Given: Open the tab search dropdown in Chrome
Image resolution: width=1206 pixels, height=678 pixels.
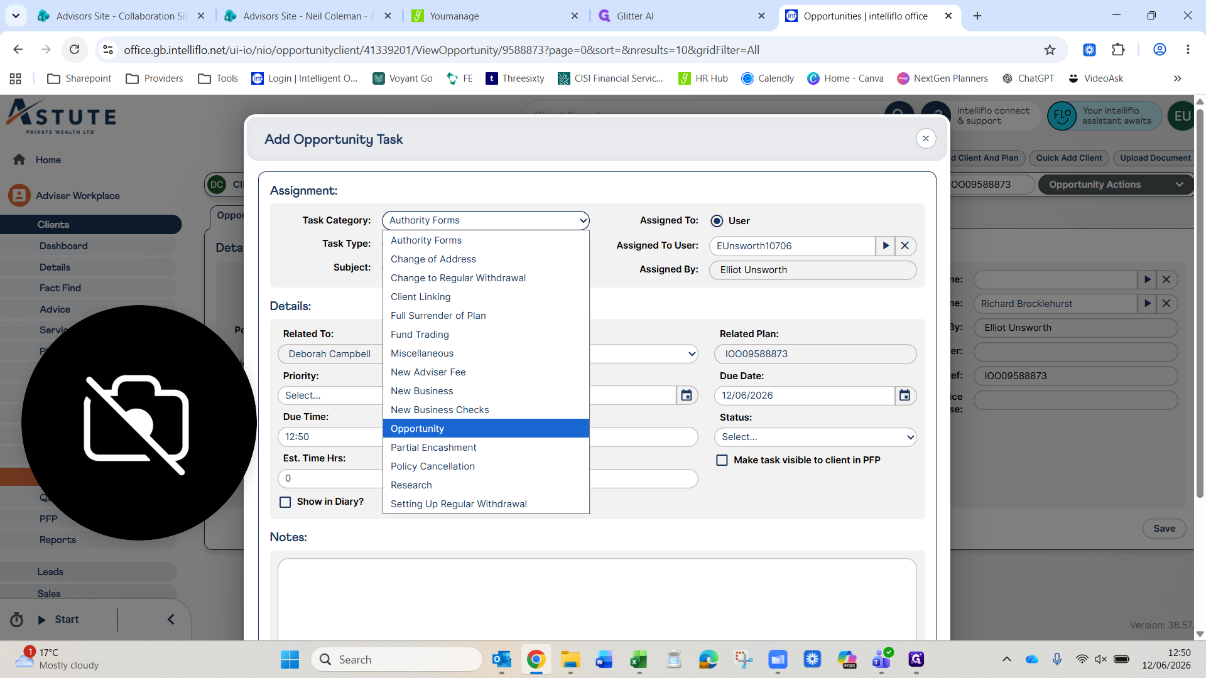Looking at the screenshot, I should (16, 16).
